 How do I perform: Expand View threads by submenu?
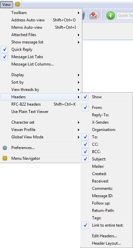[x=41, y=90]
